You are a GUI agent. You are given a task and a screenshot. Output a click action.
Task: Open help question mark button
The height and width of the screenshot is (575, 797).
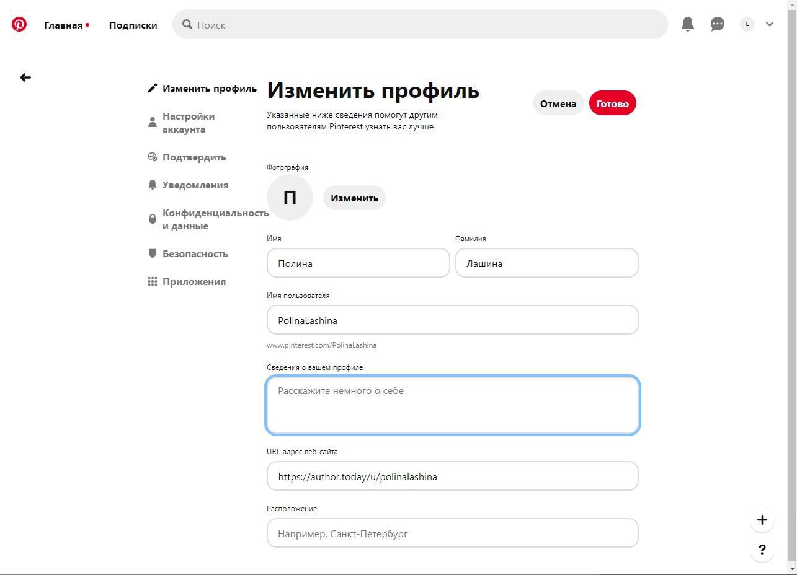(762, 550)
